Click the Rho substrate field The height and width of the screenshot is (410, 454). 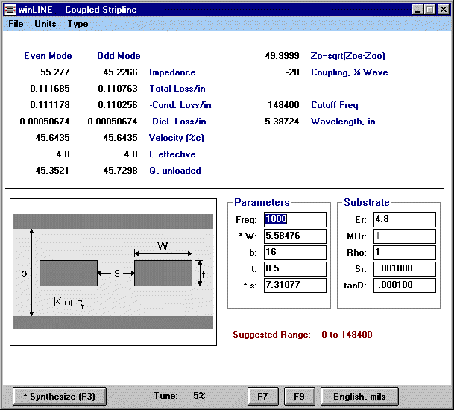403,253
